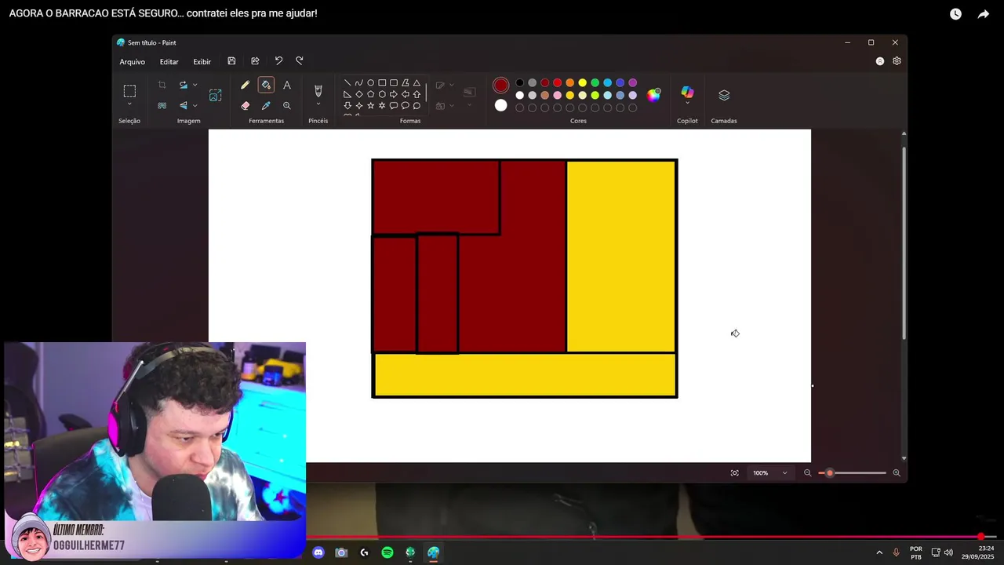Screen dimensions: 1004x565
Task: Click the Resize and skew icon
Action: pyautogui.click(x=215, y=95)
